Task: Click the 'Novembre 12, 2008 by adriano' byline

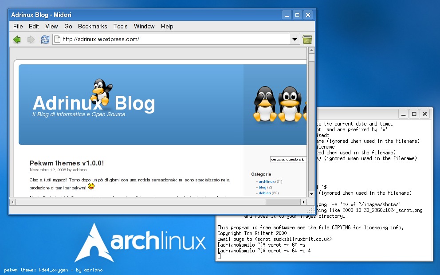Action: click(x=58, y=170)
